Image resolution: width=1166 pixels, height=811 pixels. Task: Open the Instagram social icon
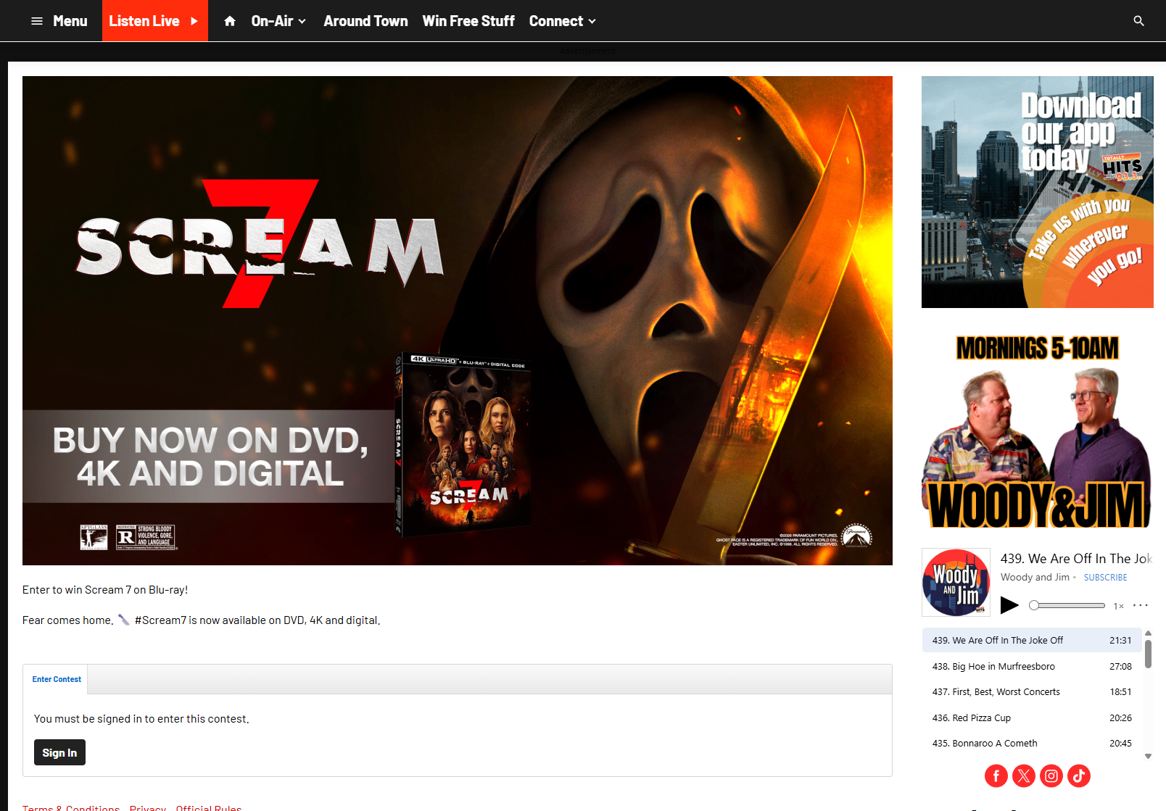(1051, 775)
